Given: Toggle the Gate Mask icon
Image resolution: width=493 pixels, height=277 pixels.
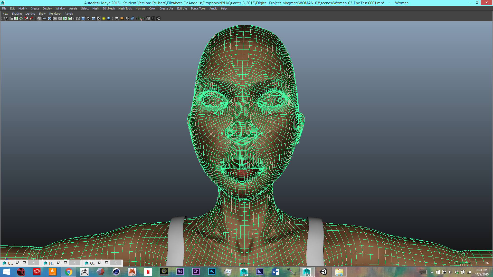Looking at the screenshot, I should pos(55,18).
